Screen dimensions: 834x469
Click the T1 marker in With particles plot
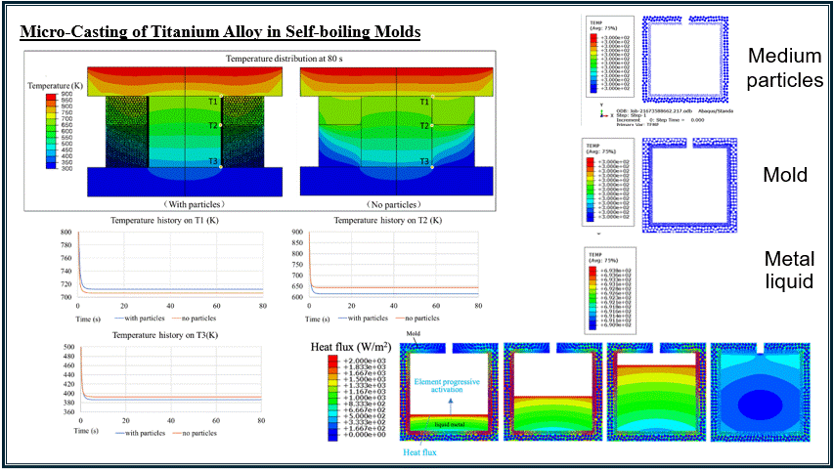213,101
